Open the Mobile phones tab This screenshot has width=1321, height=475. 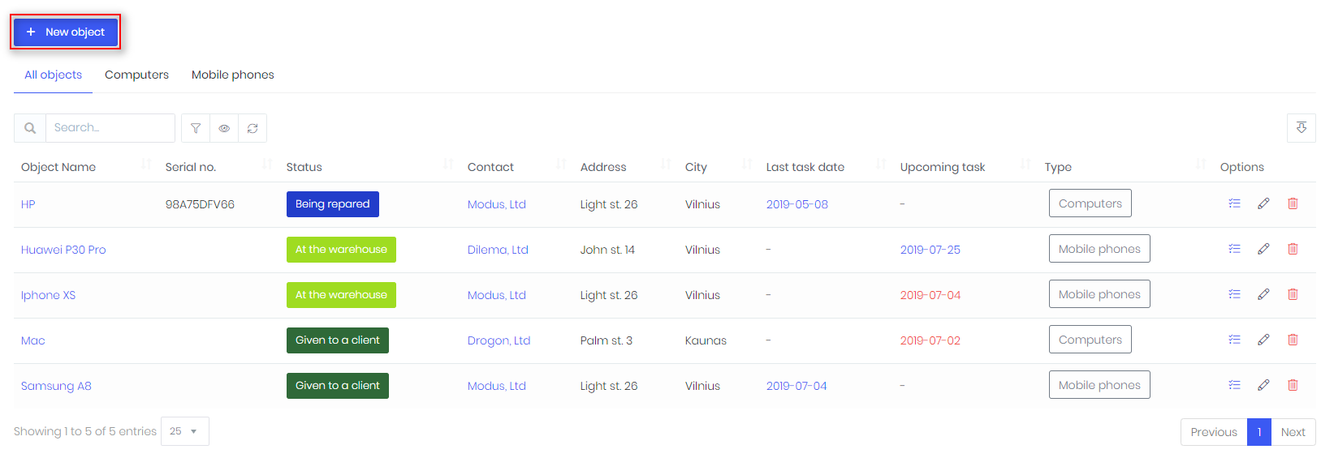tap(232, 75)
